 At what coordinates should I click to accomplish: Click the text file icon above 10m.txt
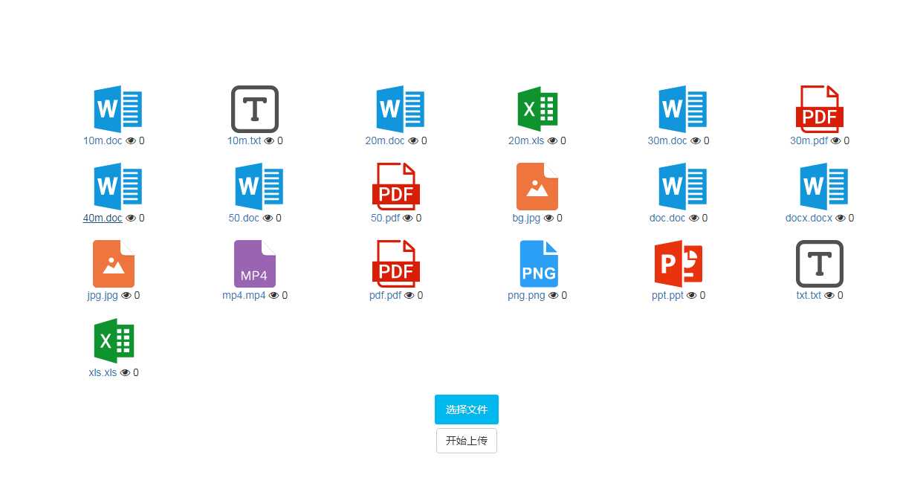(x=255, y=109)
